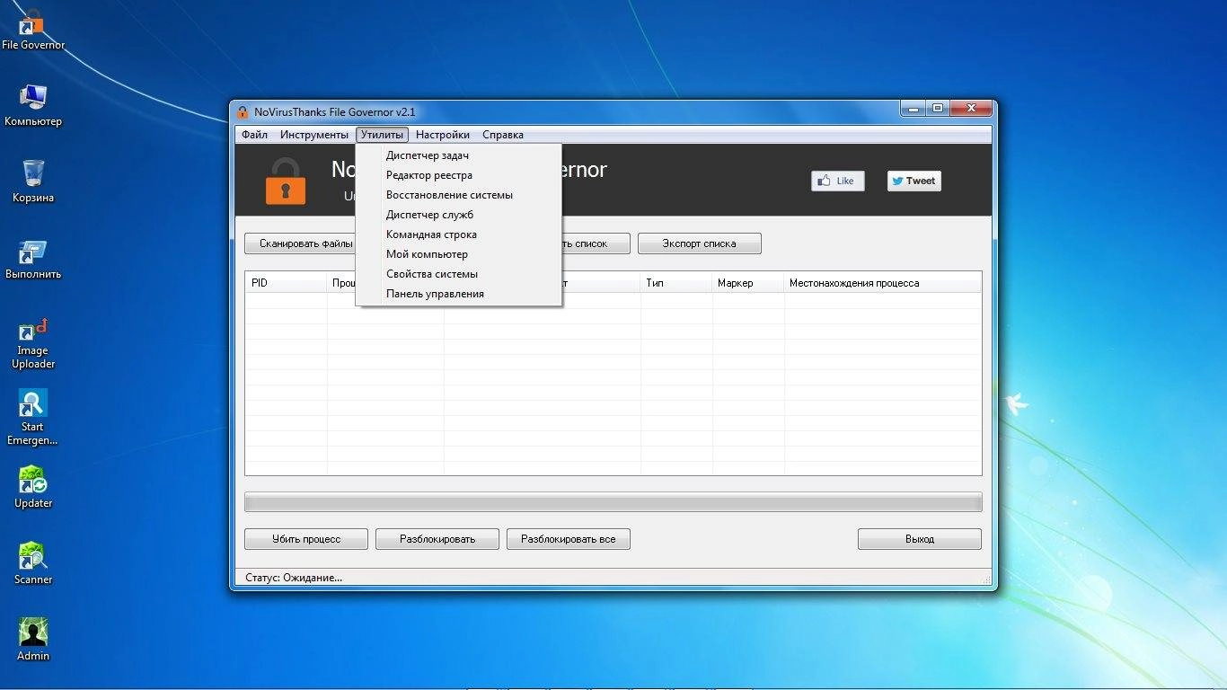Open Панель управления from the menu
Screen dimensions: 1227x690
tap(459, 294)
